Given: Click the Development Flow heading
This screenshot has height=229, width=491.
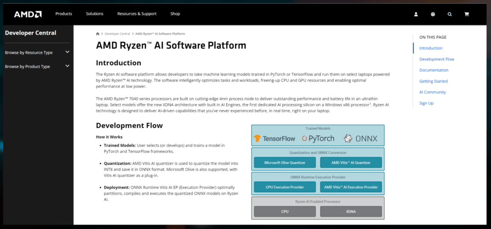Looking at the screenshot, I should tap(129, 126).
